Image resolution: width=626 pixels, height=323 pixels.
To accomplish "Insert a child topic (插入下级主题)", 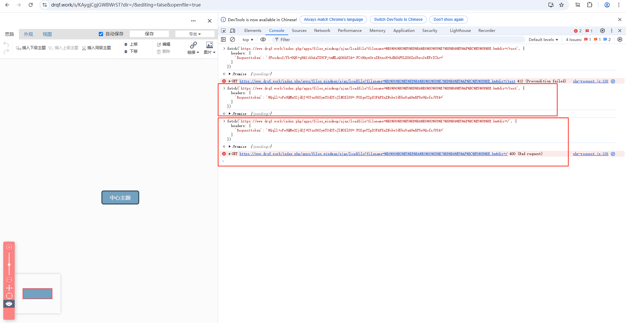I will click(31, 48).
